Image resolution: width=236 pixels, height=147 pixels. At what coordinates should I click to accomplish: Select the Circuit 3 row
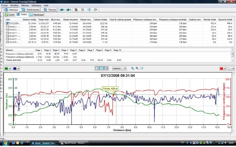[x=119, y=33]
